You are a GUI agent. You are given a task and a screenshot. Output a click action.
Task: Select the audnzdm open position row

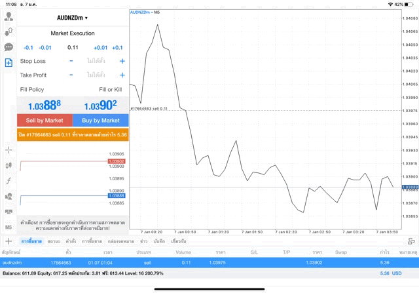(x=196, y=262)
